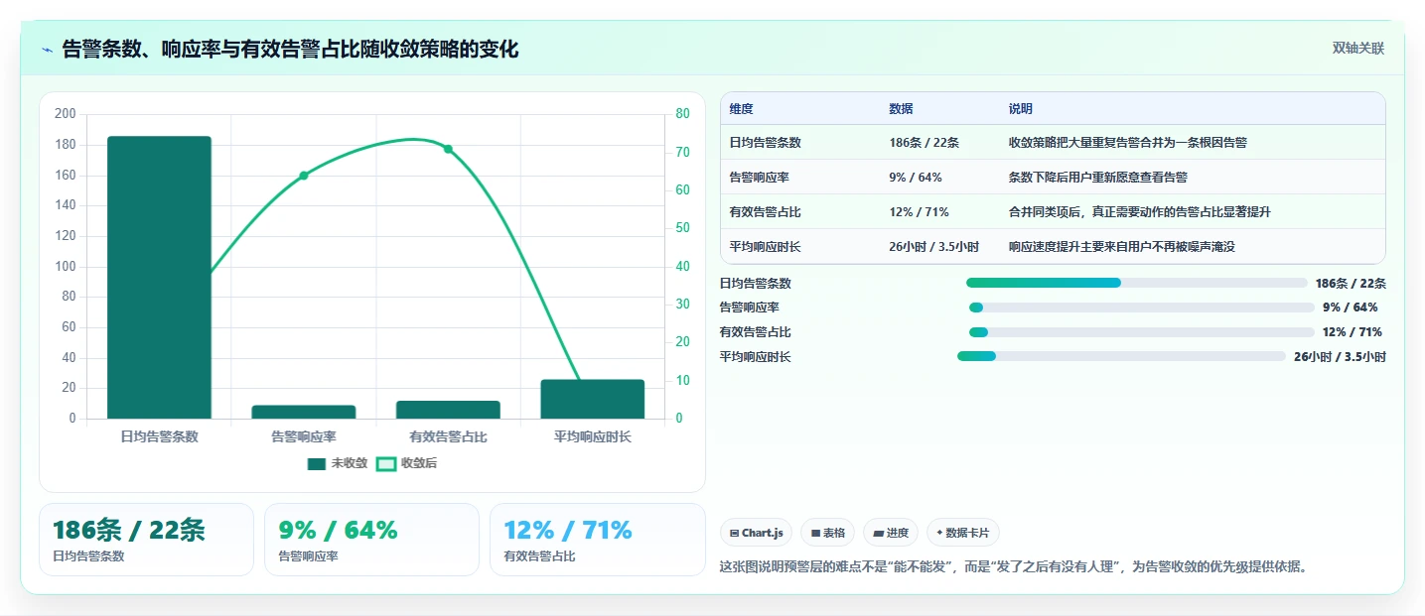Click the 双轴关联 label in header
The height and width of the screenshot is (616, 1425).
click(1358, 49)
